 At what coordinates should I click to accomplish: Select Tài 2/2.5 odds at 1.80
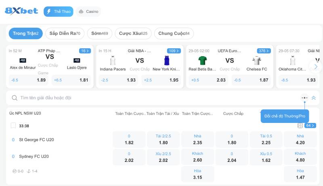click(164, 139)
